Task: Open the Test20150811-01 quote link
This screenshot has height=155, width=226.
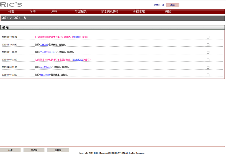Action: point(48,52)
